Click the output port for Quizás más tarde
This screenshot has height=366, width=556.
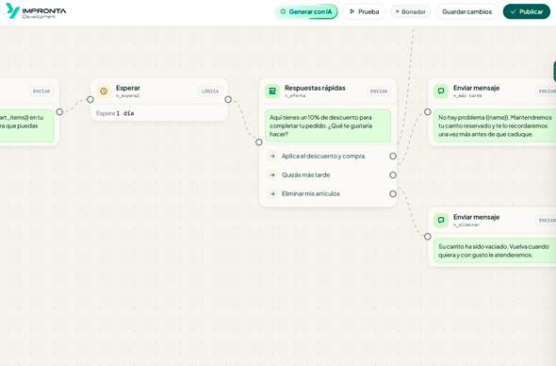(393, 175)
